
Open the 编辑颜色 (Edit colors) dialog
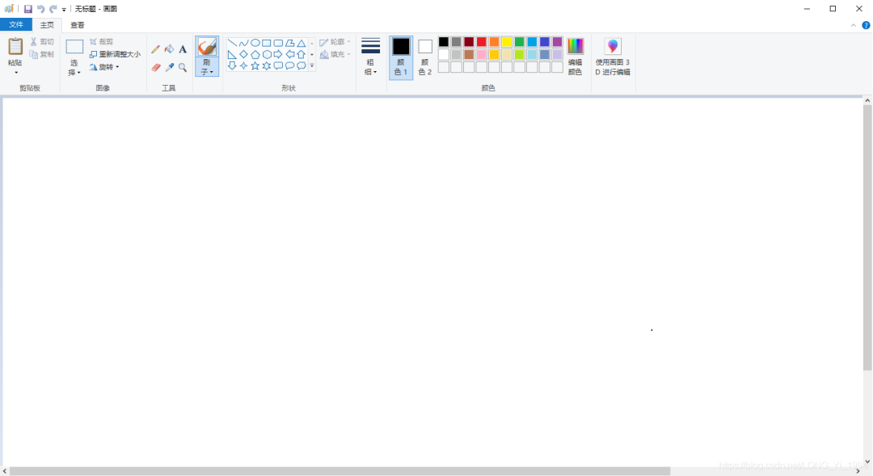576,55
